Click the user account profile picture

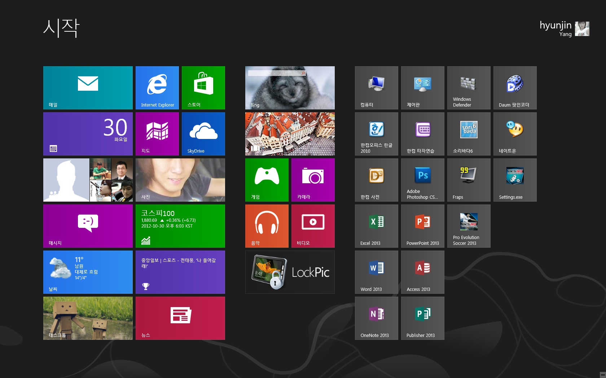tap(582, 29)
